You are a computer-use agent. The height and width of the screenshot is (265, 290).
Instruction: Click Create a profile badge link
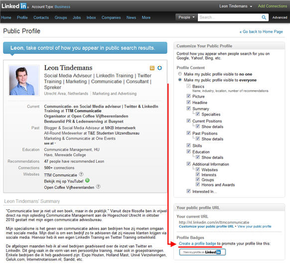point(197,244)
